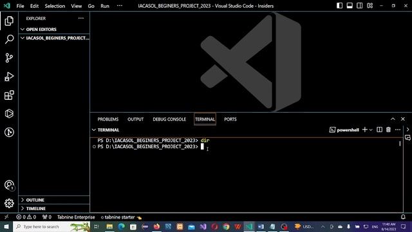
Task: Switch to the OUTPUT tab
Action: tap(136, 119)
